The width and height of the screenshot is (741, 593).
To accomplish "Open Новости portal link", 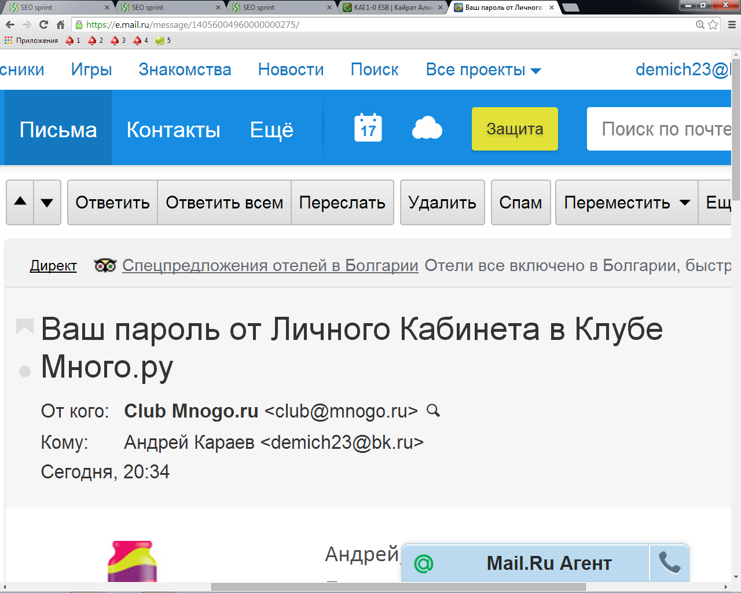I will tap(291, 69).
